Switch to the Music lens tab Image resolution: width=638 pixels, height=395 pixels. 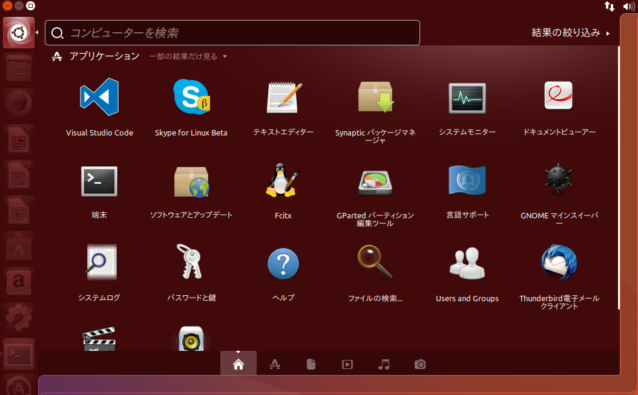pos(384,364)
